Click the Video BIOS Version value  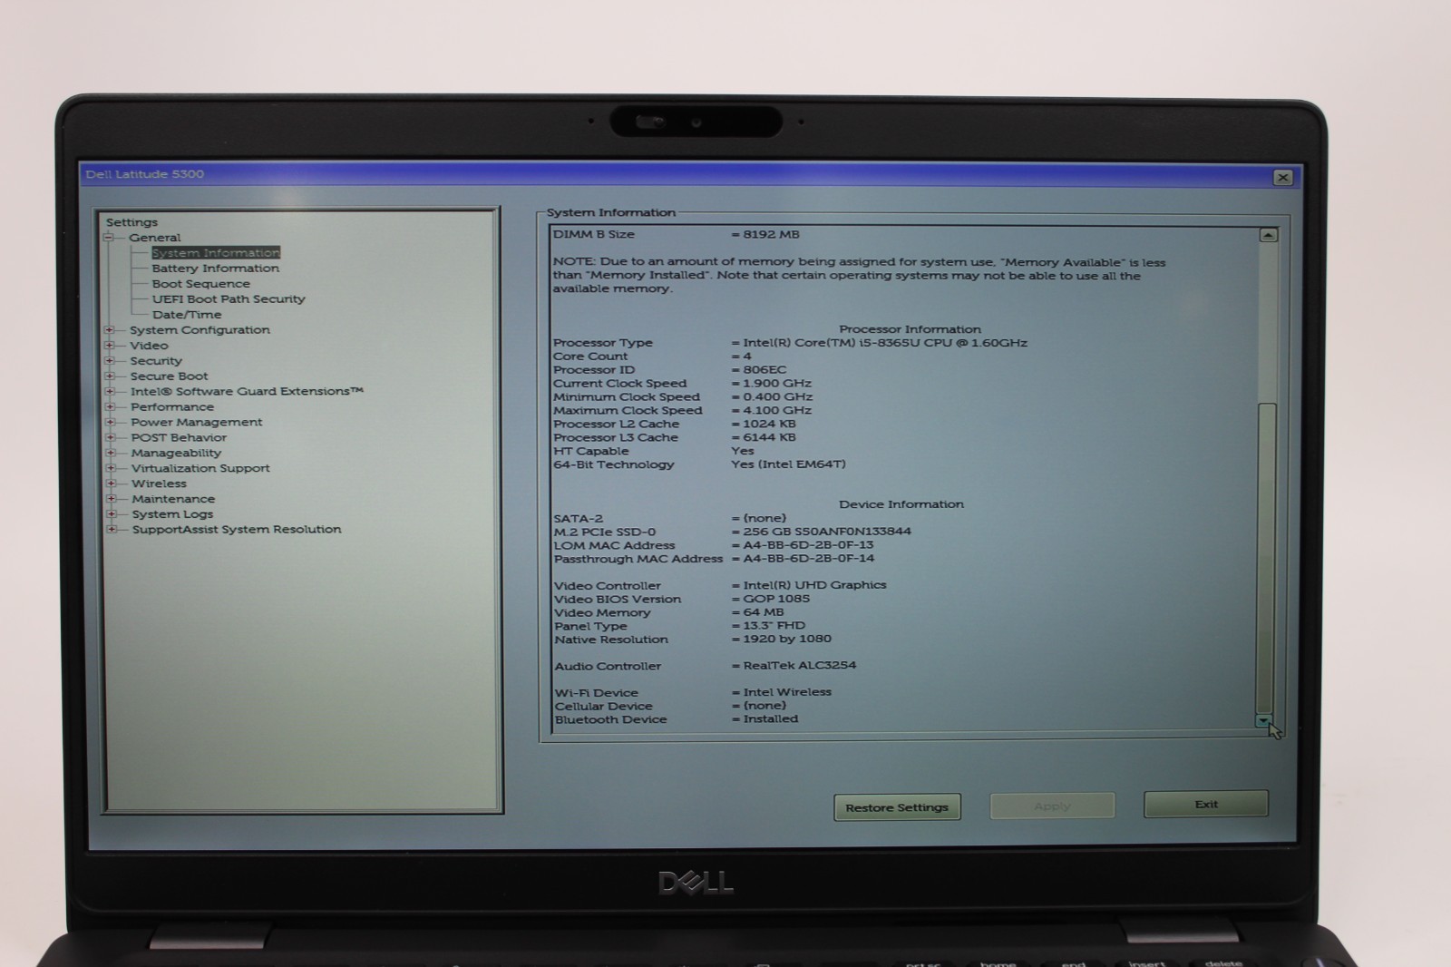(x=776, y=599)
